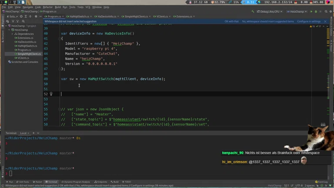Dismiss the whitespace suggestion notification bar
The image size is (334, 188).
point(325,21)
